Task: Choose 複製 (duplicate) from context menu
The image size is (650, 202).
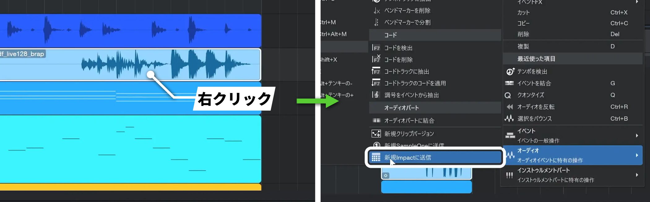Action: point(523,47)
